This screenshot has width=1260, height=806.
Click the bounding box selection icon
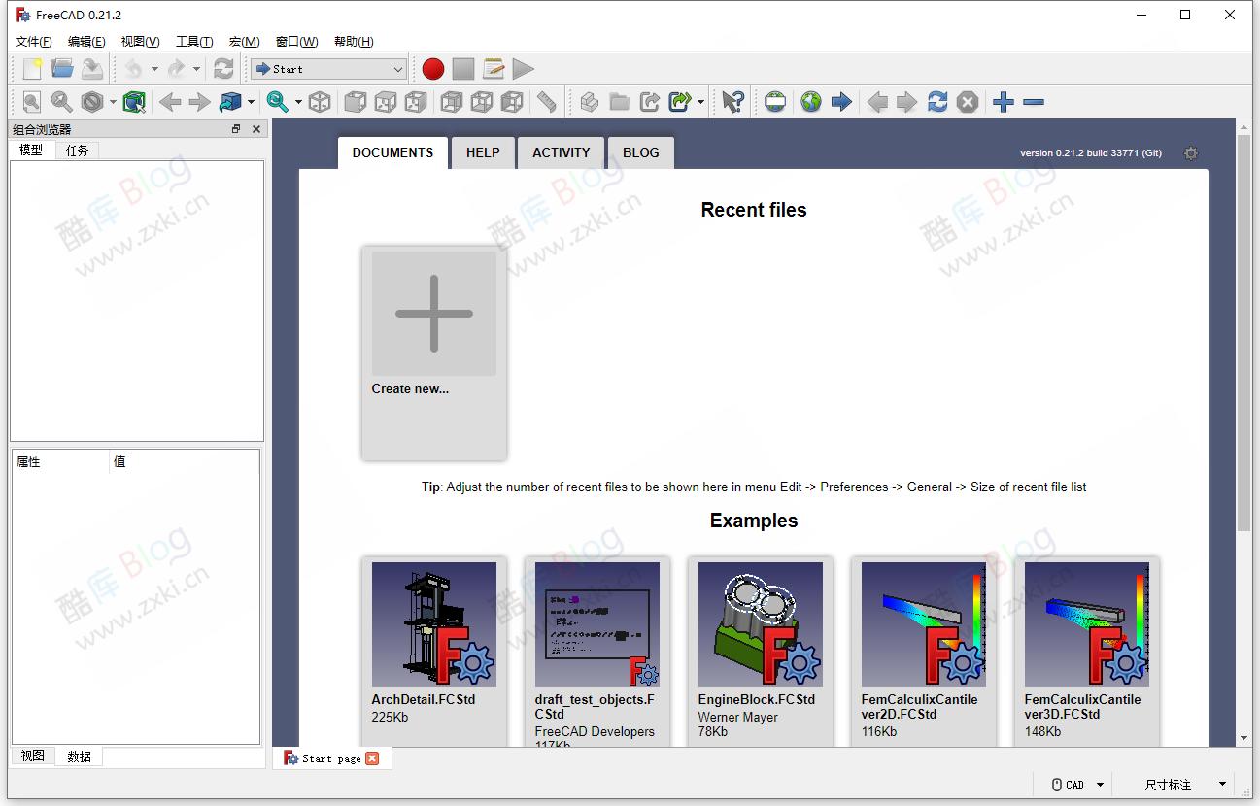click(x=134, y=102)
